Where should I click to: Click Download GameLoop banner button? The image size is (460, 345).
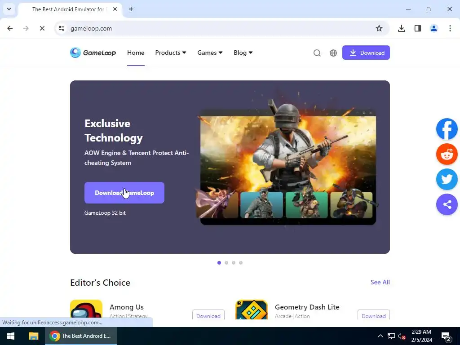coord(124,193)
